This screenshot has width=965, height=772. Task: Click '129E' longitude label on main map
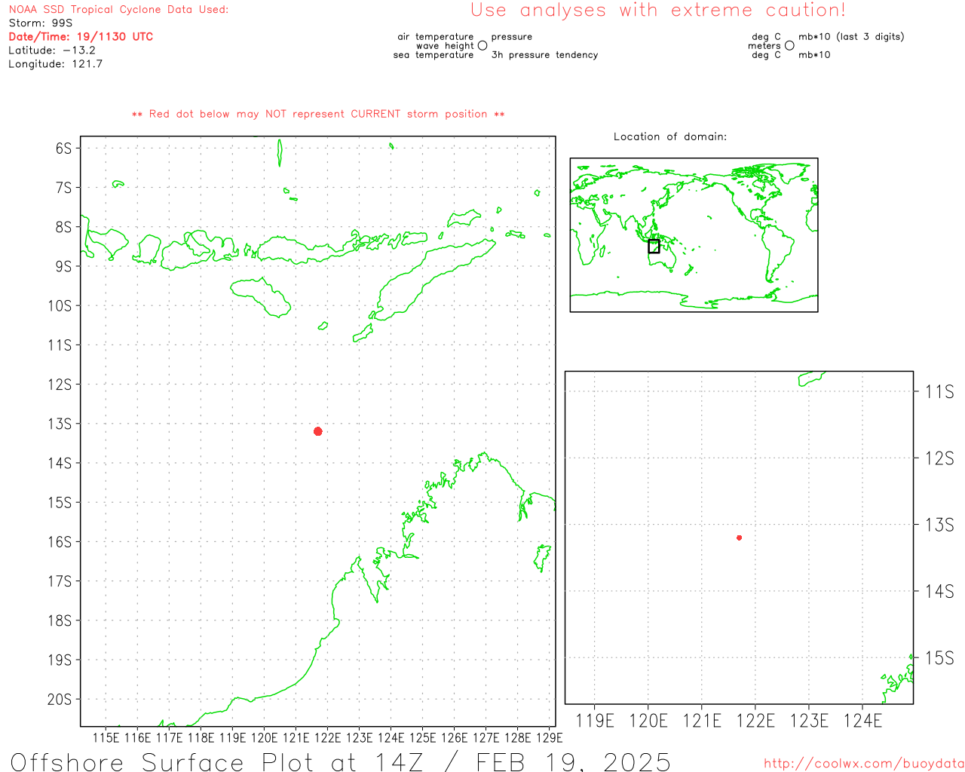pyautogui.click(x=549, y=737)
